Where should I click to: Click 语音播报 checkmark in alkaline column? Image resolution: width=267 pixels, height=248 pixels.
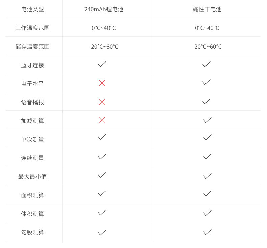tap(207, 101)
